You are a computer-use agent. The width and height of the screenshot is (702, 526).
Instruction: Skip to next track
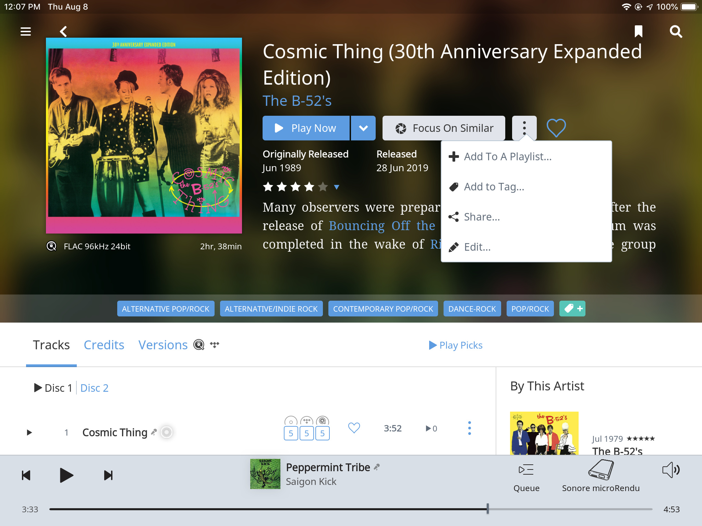pyautogui.click(x=108, y=475)
